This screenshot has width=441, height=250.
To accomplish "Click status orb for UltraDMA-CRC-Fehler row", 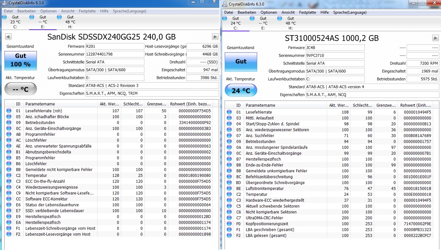I will click(x=229, y=218).
